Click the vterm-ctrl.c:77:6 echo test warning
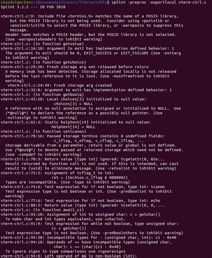Viewport: 212px width, 258px height. coord(81,201)
